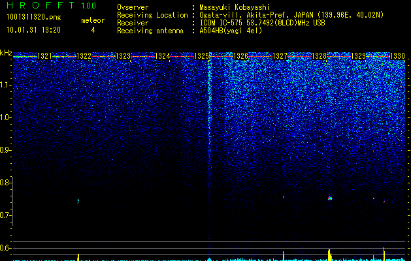The image size is (411, 261).
Task: Click the HROFFT program title
Action: click(41, 5)
